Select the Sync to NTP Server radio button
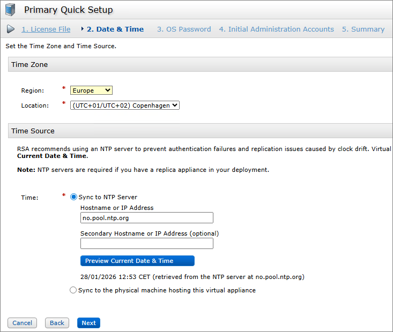This screenshot has height=332, width=393. (x=73, y=197)
